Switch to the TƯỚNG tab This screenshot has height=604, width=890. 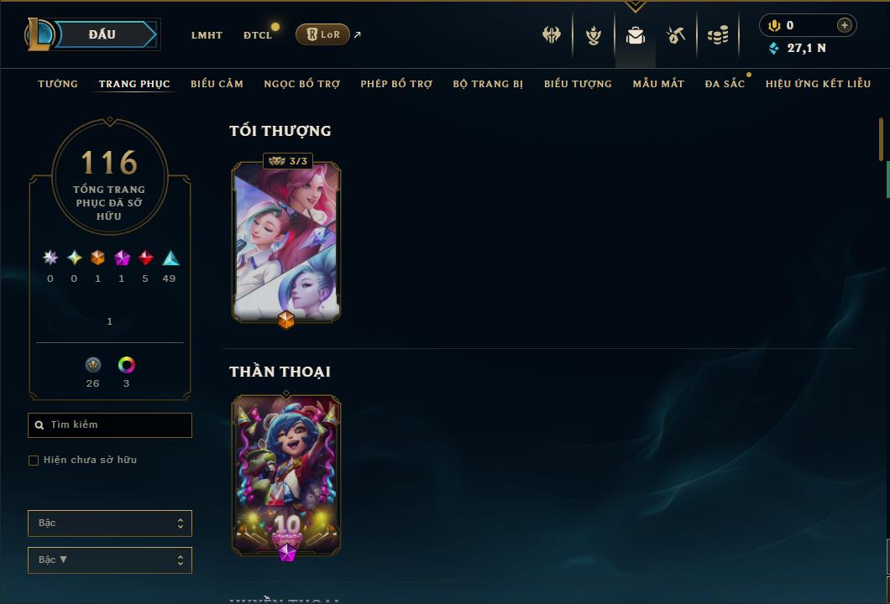click(58, 84)
